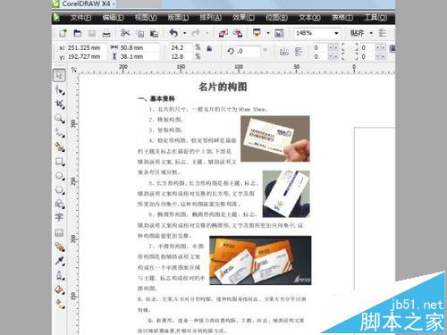The image size is (447, 335).
Task: Select the Ellipse tool
Action: [60, 176]
